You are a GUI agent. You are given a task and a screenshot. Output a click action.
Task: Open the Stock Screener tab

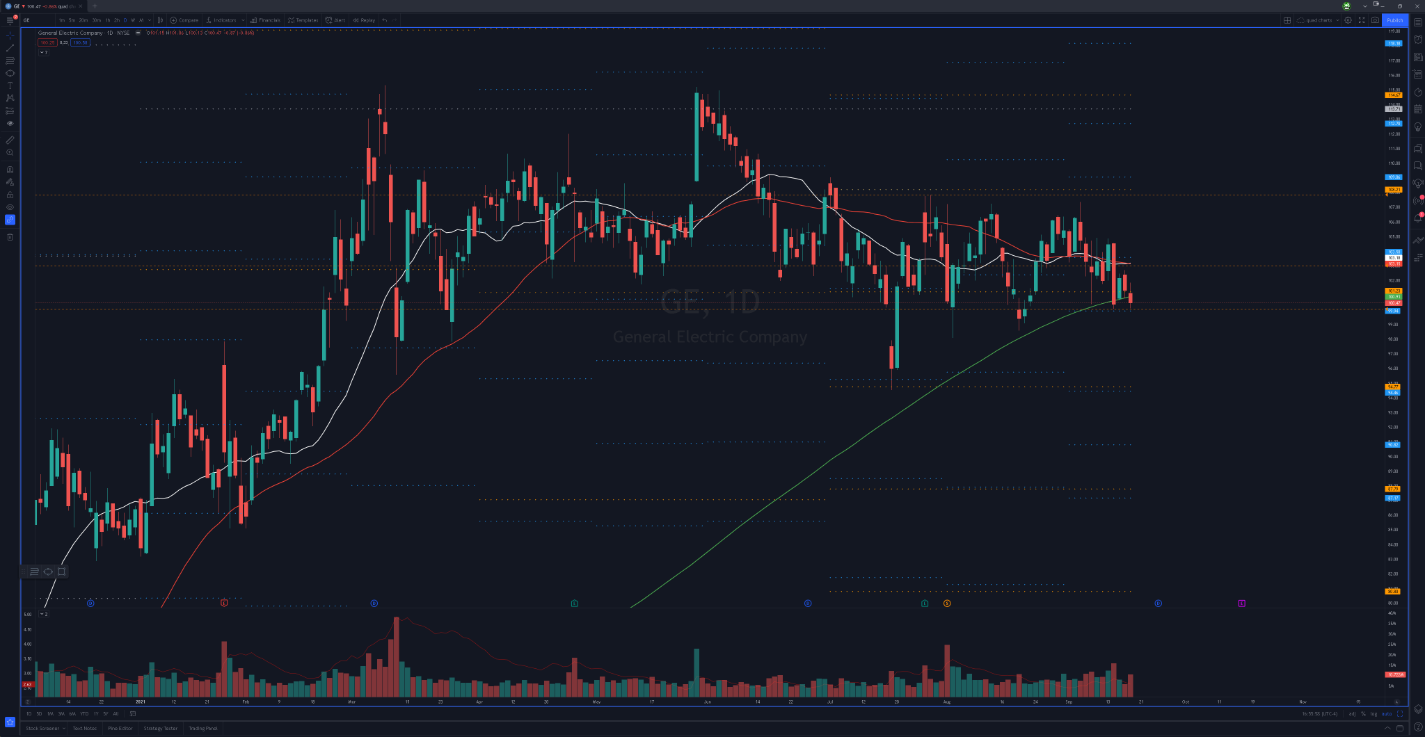pos(42,728)
